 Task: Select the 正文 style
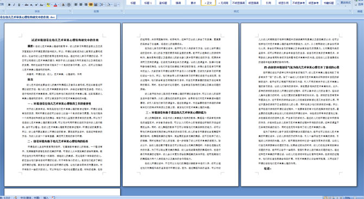coord(208,3)
